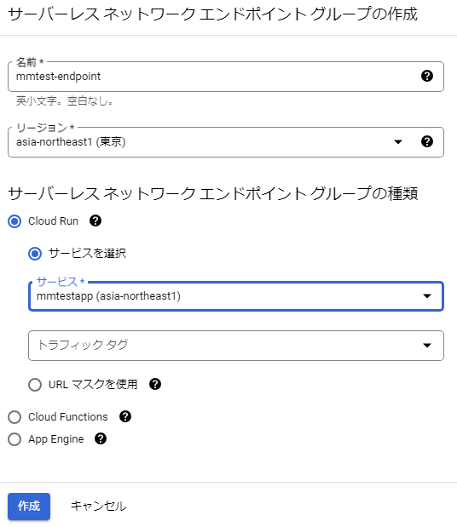The height and width of the screenshot is (527, 457).
Task: Open the トラフィック タグ dropdown
Action: pyautogui.click(x=236, y=346)
